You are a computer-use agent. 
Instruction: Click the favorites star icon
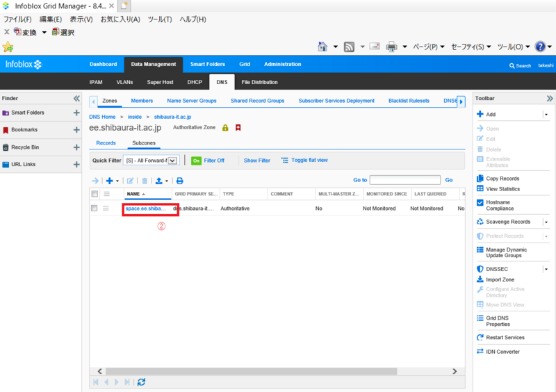click(8, 47)
